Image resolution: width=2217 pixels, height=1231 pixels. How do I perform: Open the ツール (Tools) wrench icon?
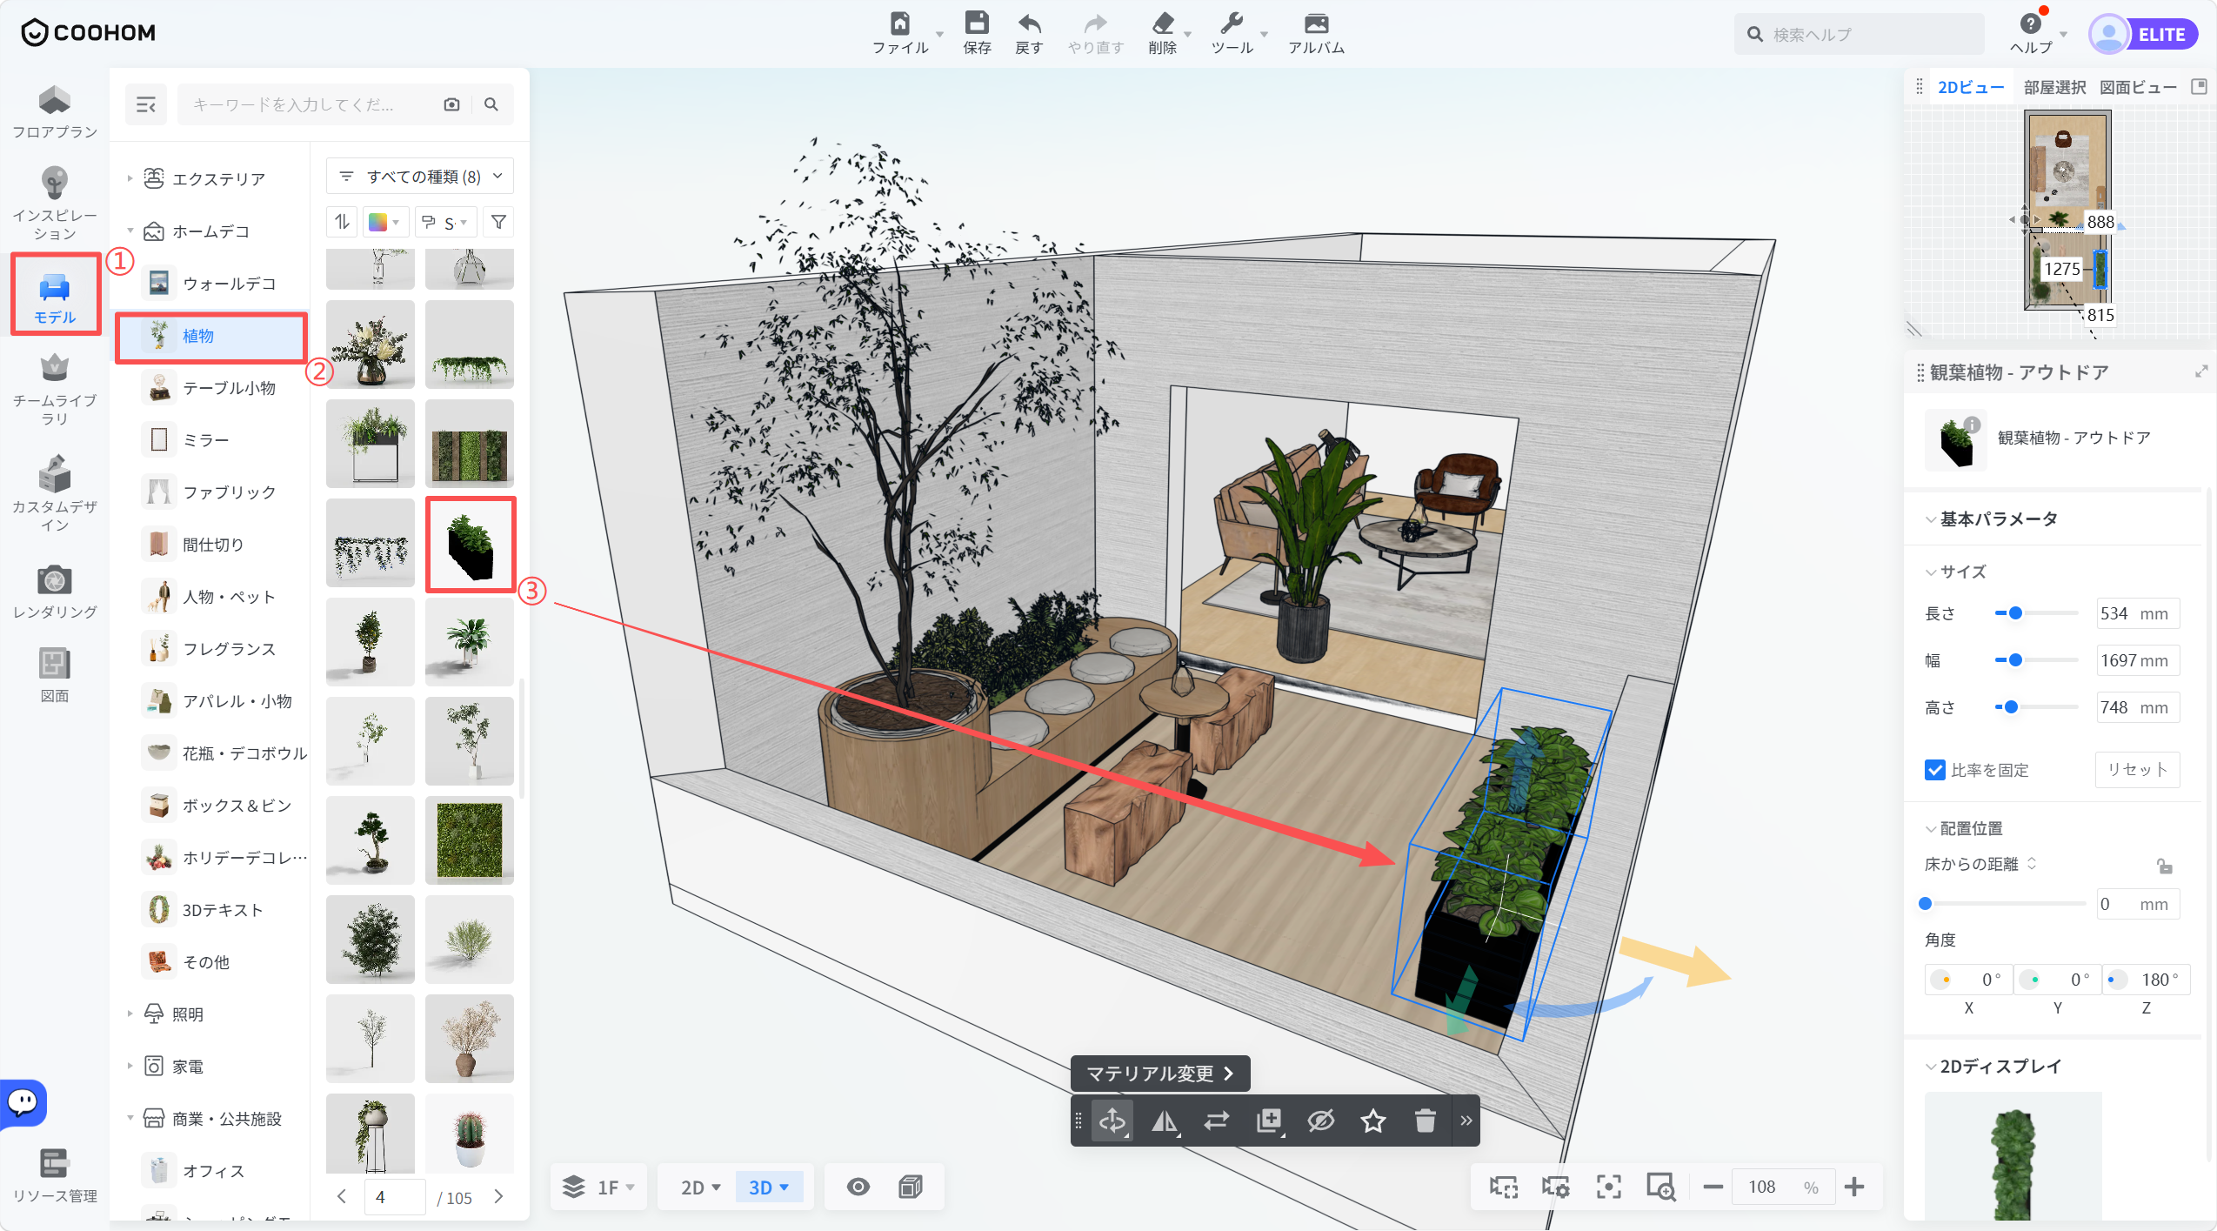(x=1232, y=23)
